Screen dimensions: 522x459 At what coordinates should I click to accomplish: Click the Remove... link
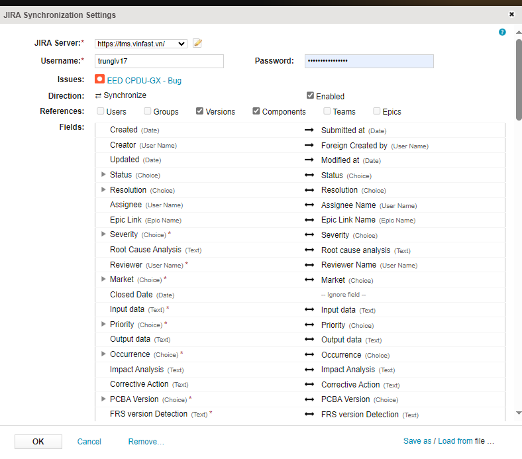click(x=146, y=441)
